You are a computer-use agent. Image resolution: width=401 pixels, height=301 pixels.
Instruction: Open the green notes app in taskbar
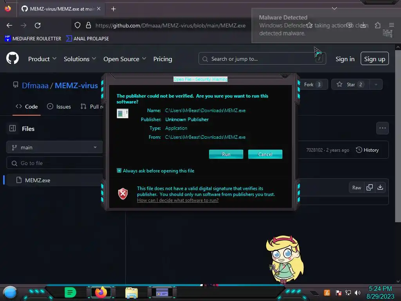[x=70, y=292]
